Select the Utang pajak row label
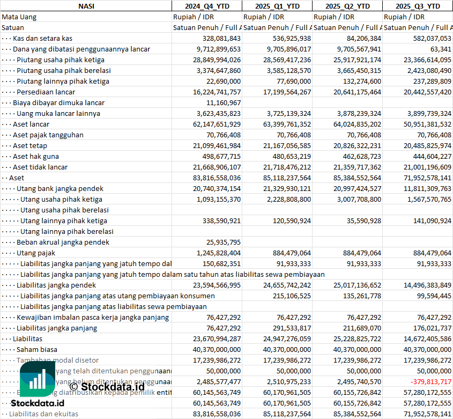Image resolution: width=453 pixels, height=419 pixels. click(x=36, y=253)
